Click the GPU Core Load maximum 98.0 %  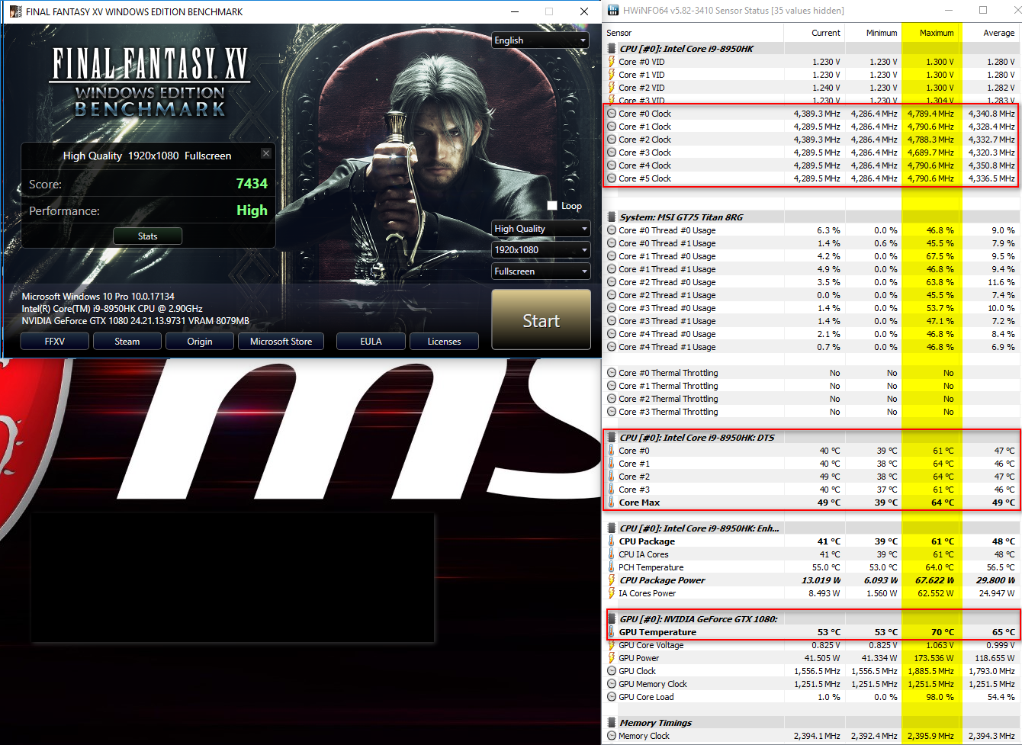[940, 697]
